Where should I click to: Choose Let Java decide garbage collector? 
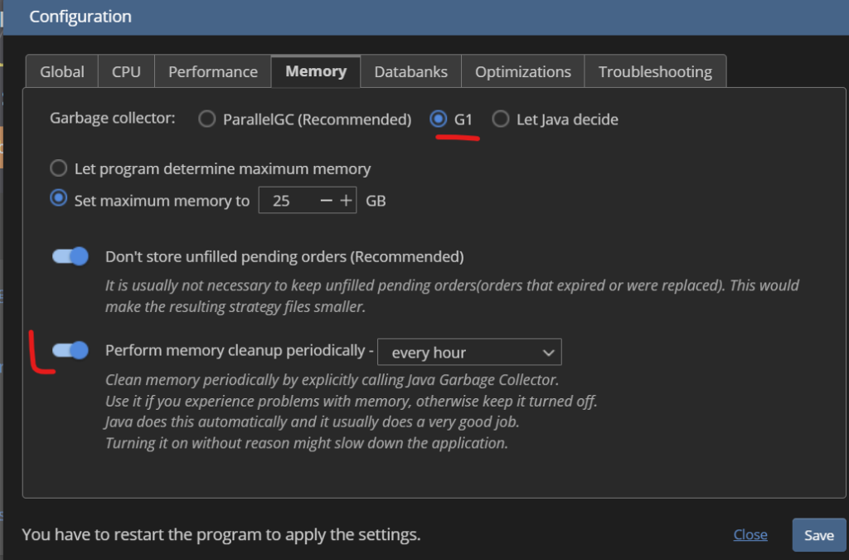(500, 119)
